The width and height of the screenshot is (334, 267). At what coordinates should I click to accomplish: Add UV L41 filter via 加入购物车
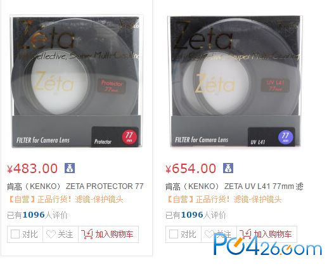(x=267, y=234)
